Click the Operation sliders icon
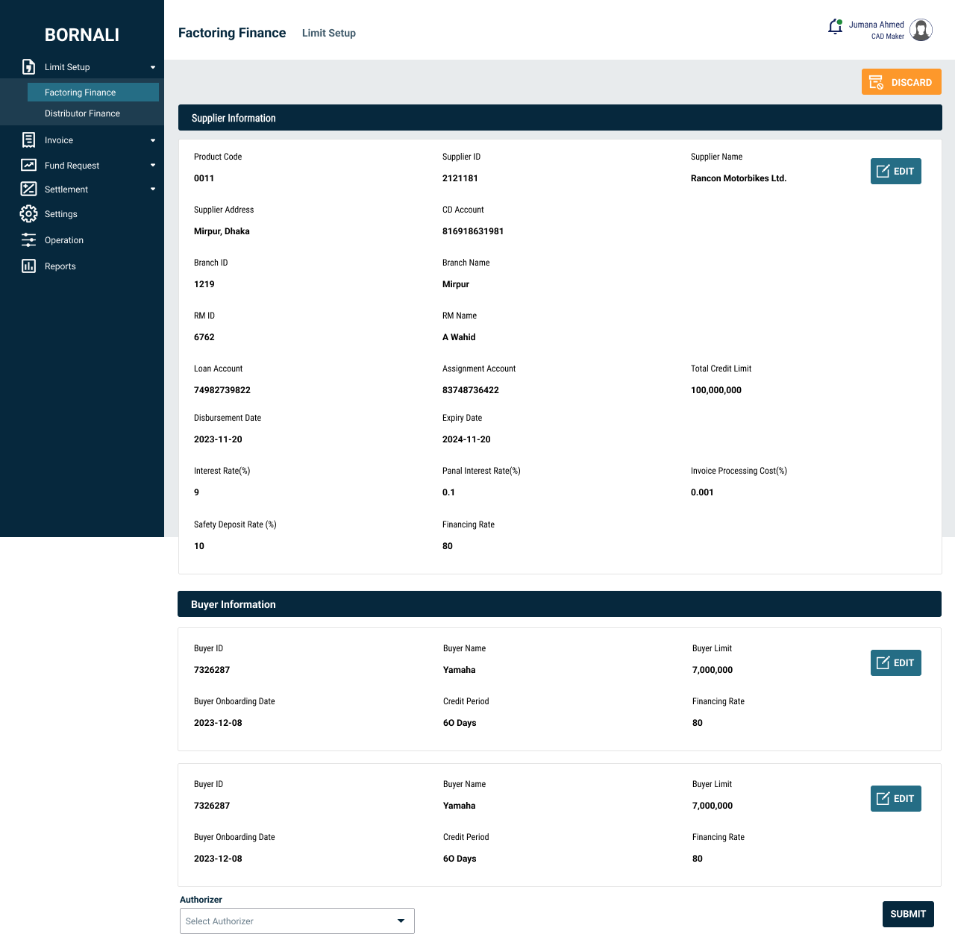 tap(28, 239)
